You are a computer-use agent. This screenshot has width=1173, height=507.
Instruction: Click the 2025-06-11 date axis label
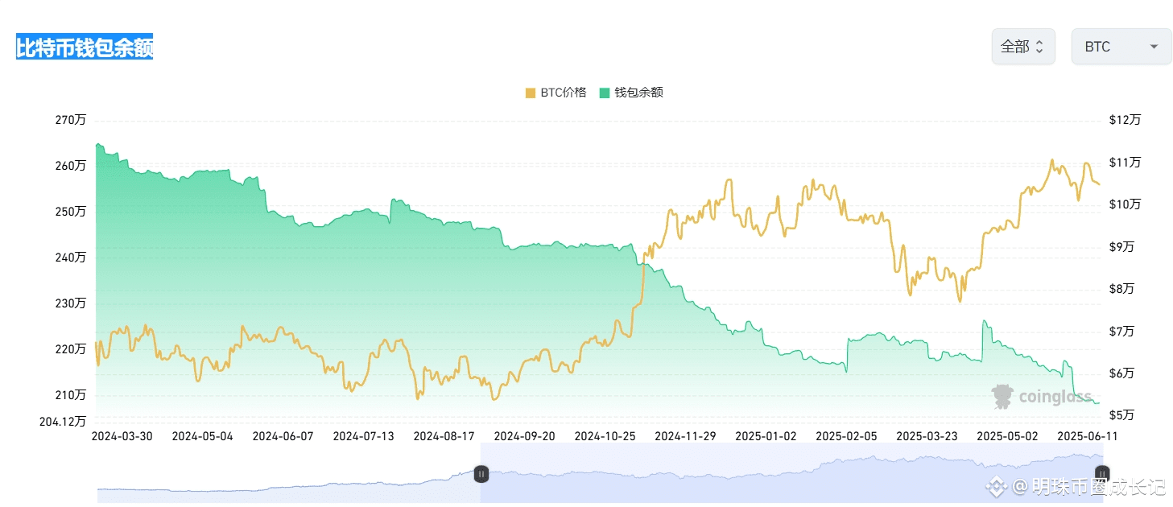pos(1088,435)
